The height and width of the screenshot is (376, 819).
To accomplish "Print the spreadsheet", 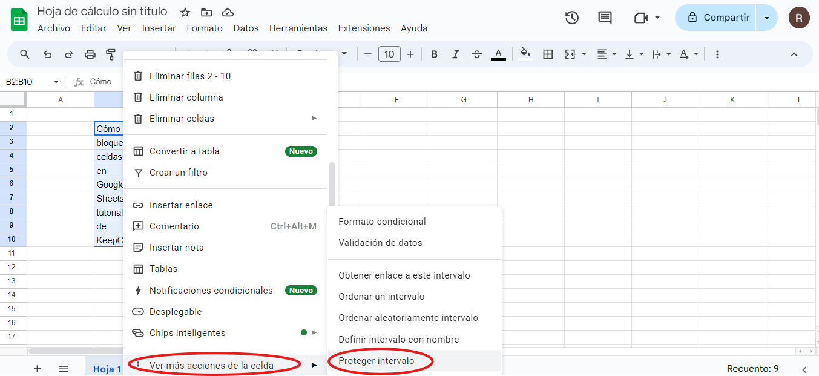I will click(90, 54).
